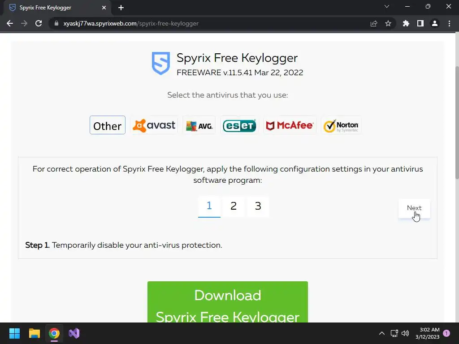Viewport: 459px width, 344px height.
Task: Choose the AVG antivirus logo
Action: [199, 125]
